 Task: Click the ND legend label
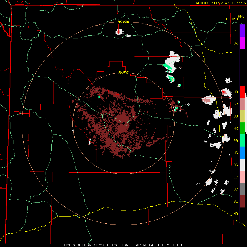tap(235, 214)
